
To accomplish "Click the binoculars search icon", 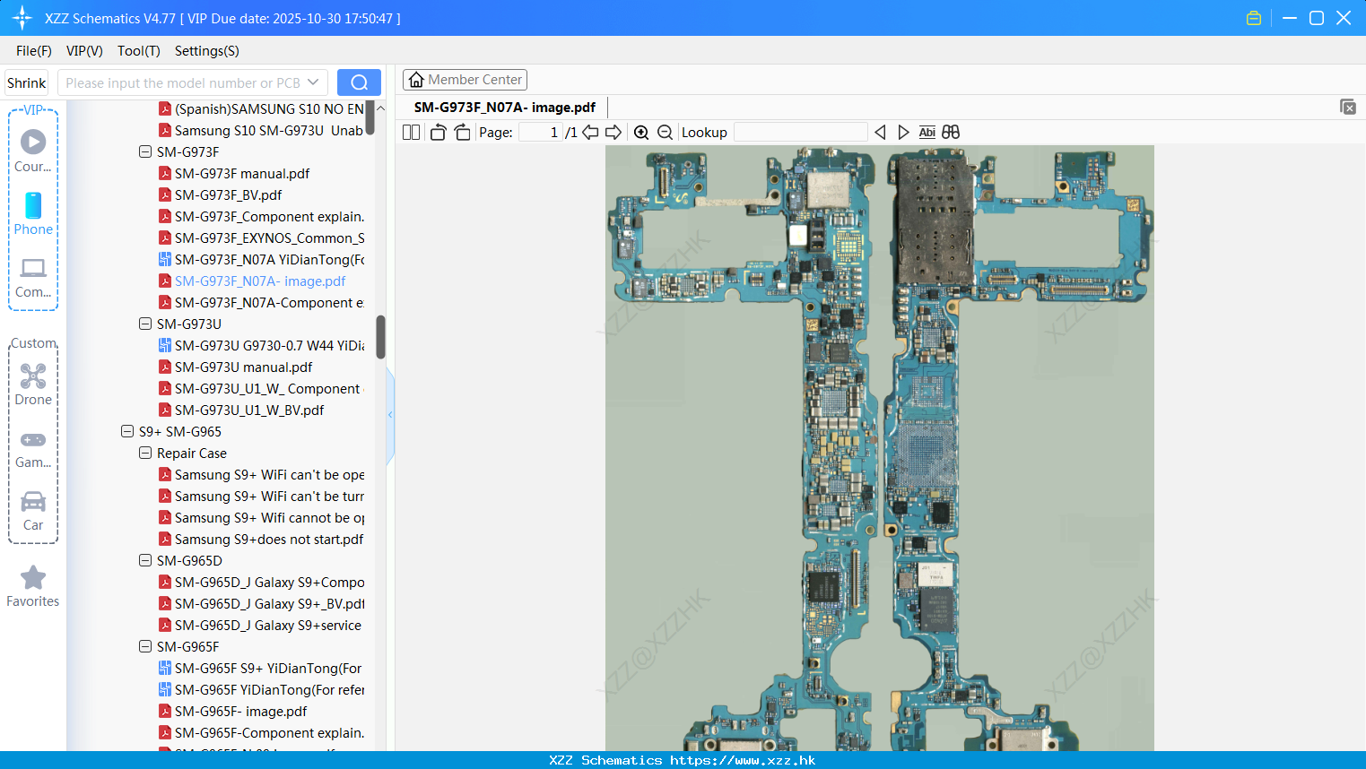I will (x=951, y=132).
